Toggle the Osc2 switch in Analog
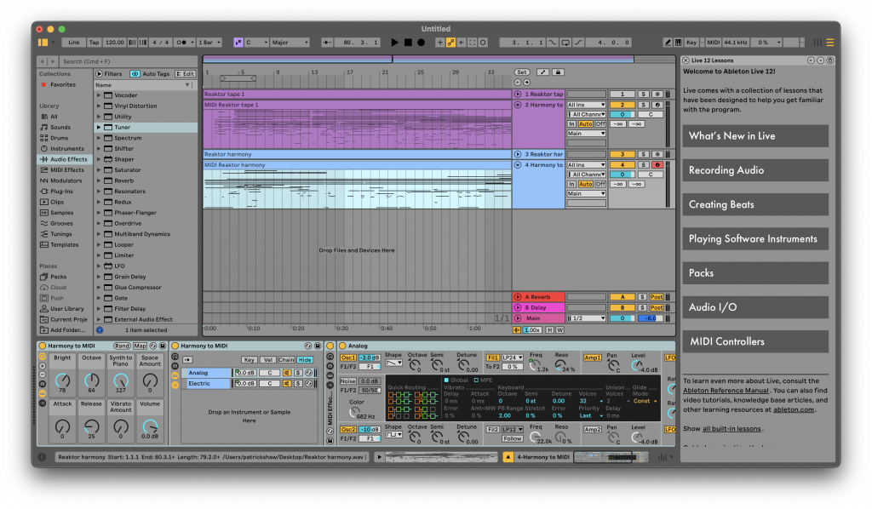This screenshot has width=872, height=509. click(x=348, y=430)
